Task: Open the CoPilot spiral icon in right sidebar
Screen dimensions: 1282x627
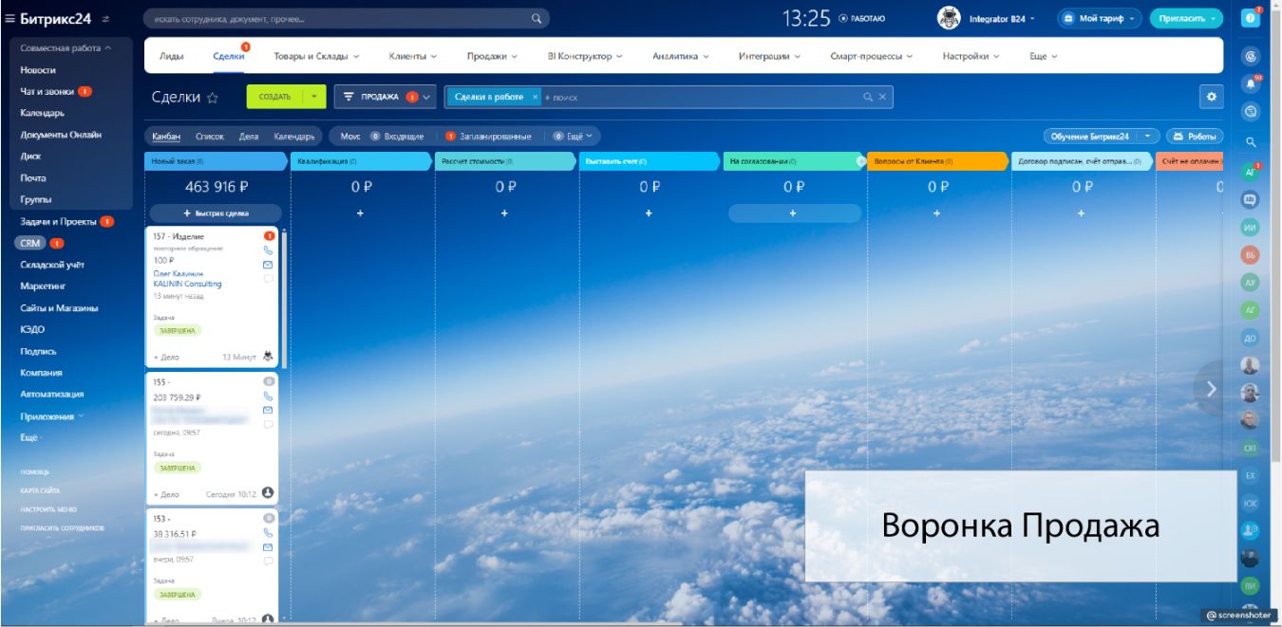Action: click(1251, 57)
